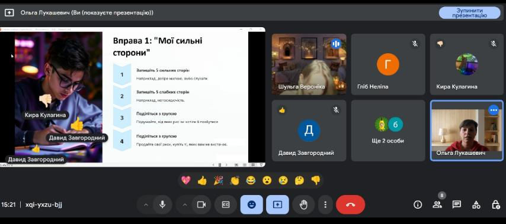Open meeting details info icon
The height and width of the screenshot is (224, 506).
coord(418,204)
